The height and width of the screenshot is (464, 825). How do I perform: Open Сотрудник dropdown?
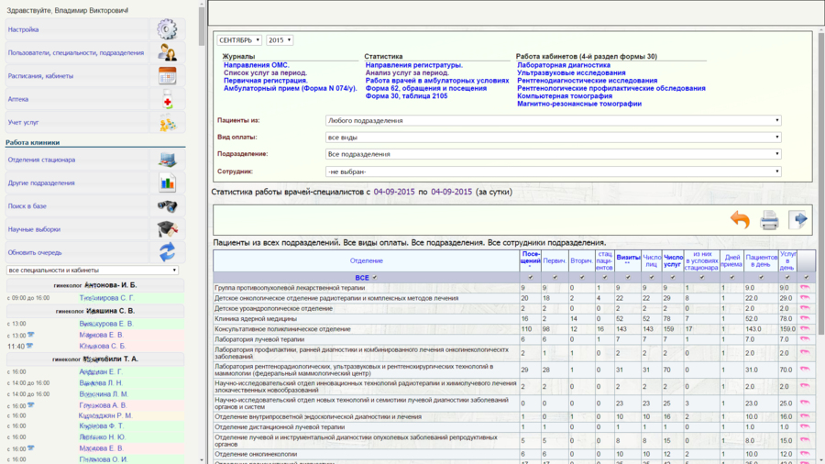(553, 171)
